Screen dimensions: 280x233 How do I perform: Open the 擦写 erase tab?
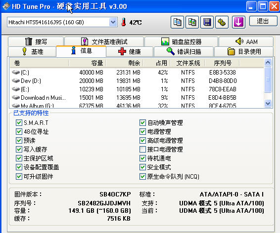[36, 41]
